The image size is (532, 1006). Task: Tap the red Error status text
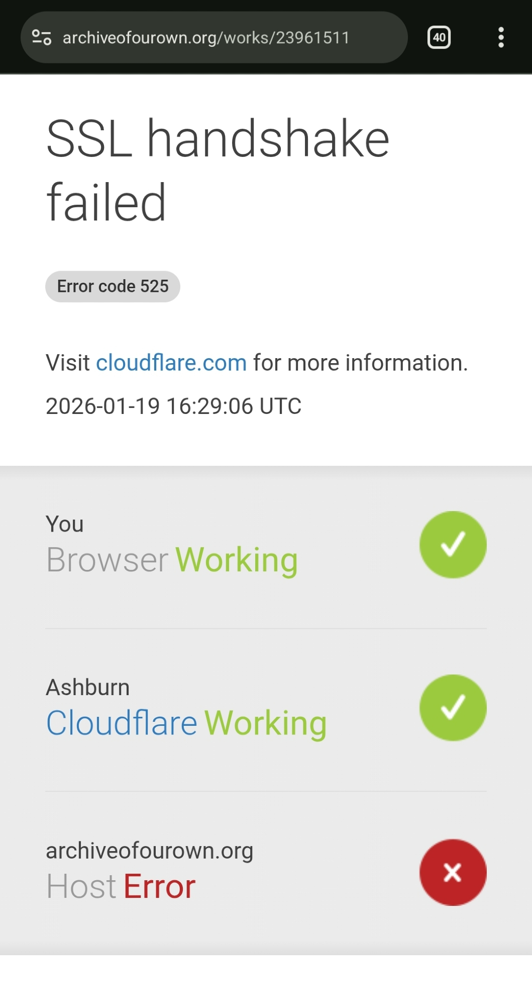coord(160,886)
